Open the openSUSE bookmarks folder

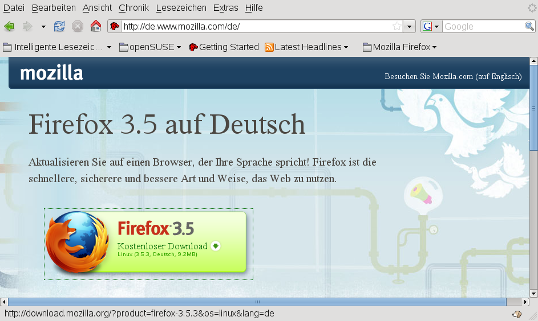point(150,47)
